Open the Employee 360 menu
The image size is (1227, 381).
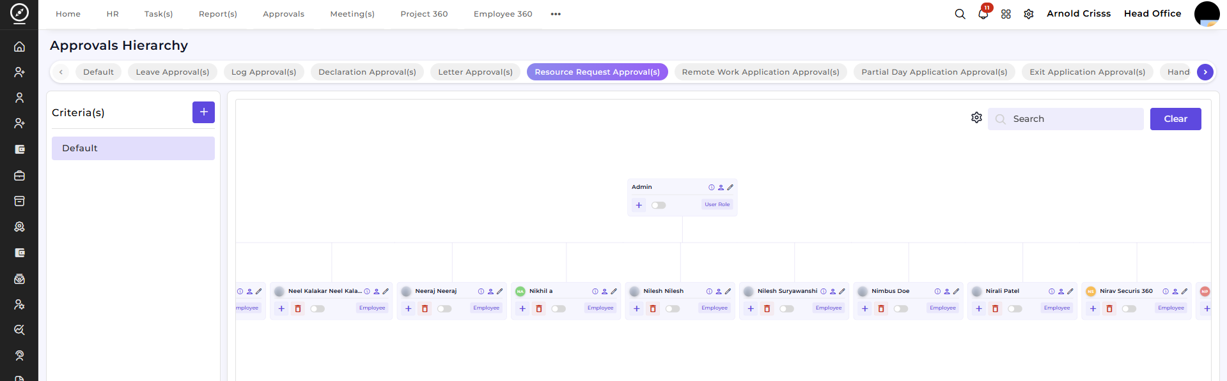[x=503, y=14]
